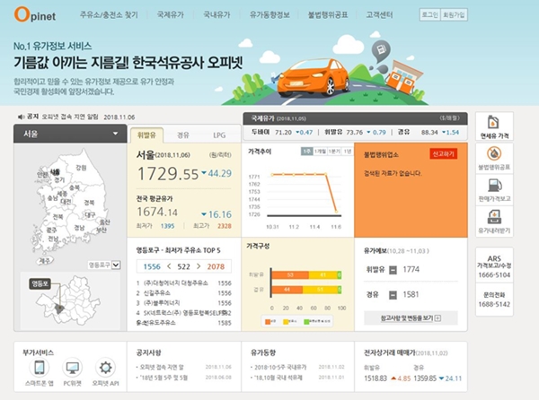Click highest price value 2328
539x400 pixels.
point(224,226)
